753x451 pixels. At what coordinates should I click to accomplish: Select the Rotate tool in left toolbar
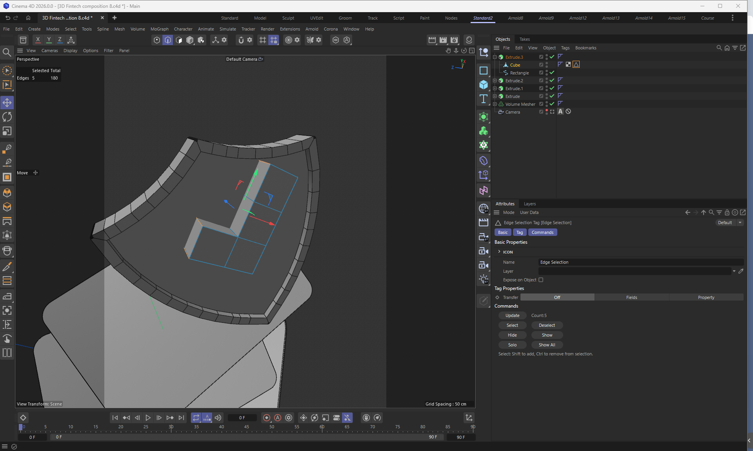coord(7,117)
